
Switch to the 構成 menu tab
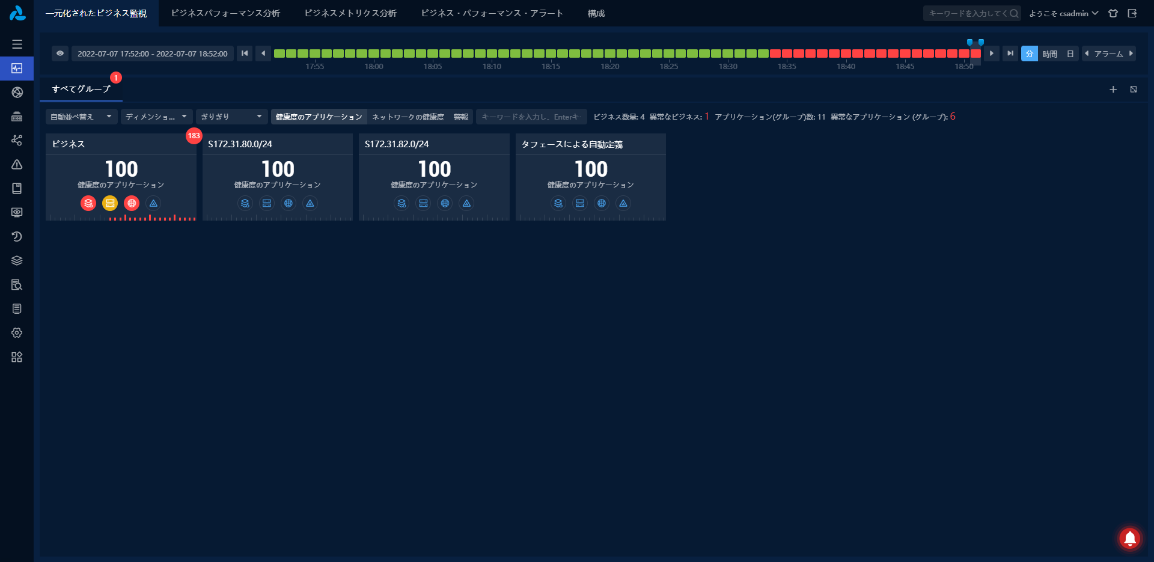tap(596, 13)
